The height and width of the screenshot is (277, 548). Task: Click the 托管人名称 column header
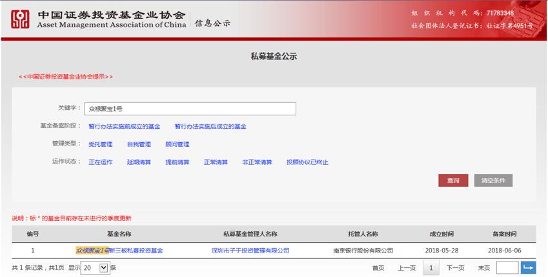point(363,234)
